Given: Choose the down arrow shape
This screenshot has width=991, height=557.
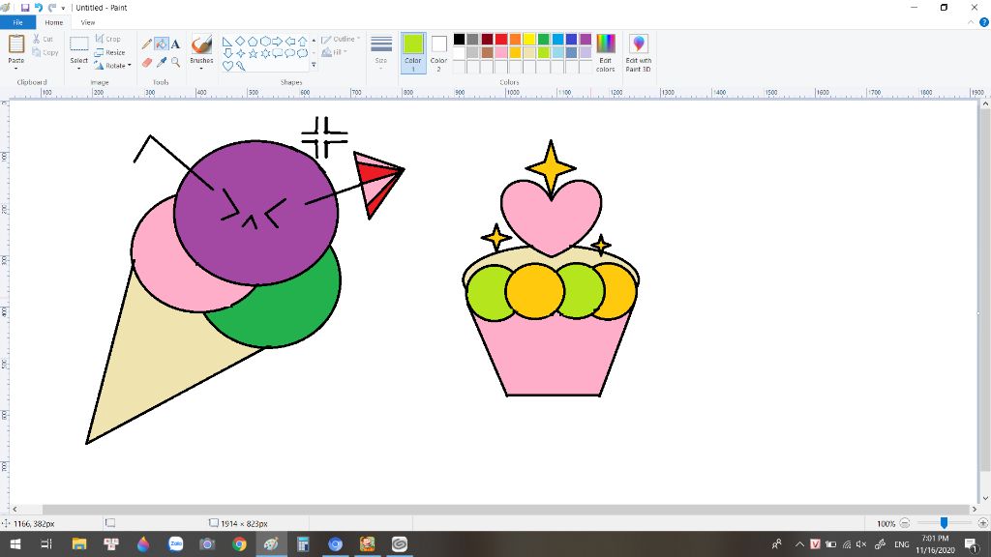Looking at the screenshot, I should pos(227,53).
